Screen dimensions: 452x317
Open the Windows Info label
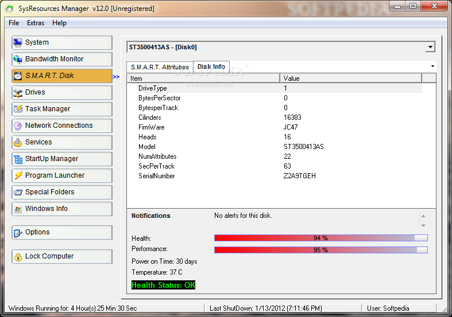47,209
